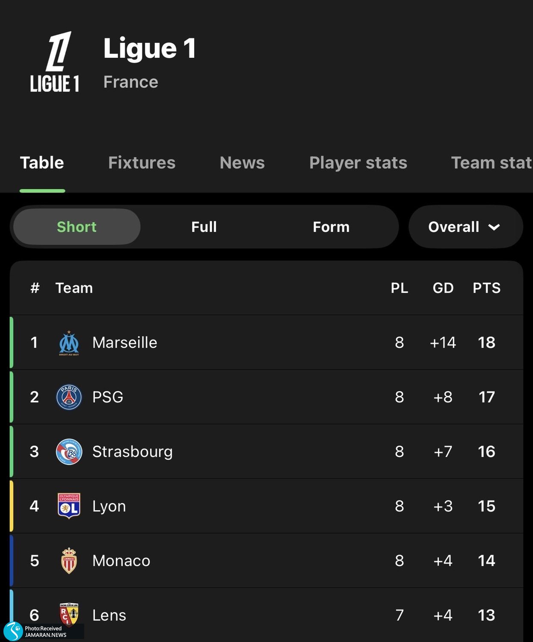Switch to the Team stats tab
The image size is (533, 642).
point(491,163)
